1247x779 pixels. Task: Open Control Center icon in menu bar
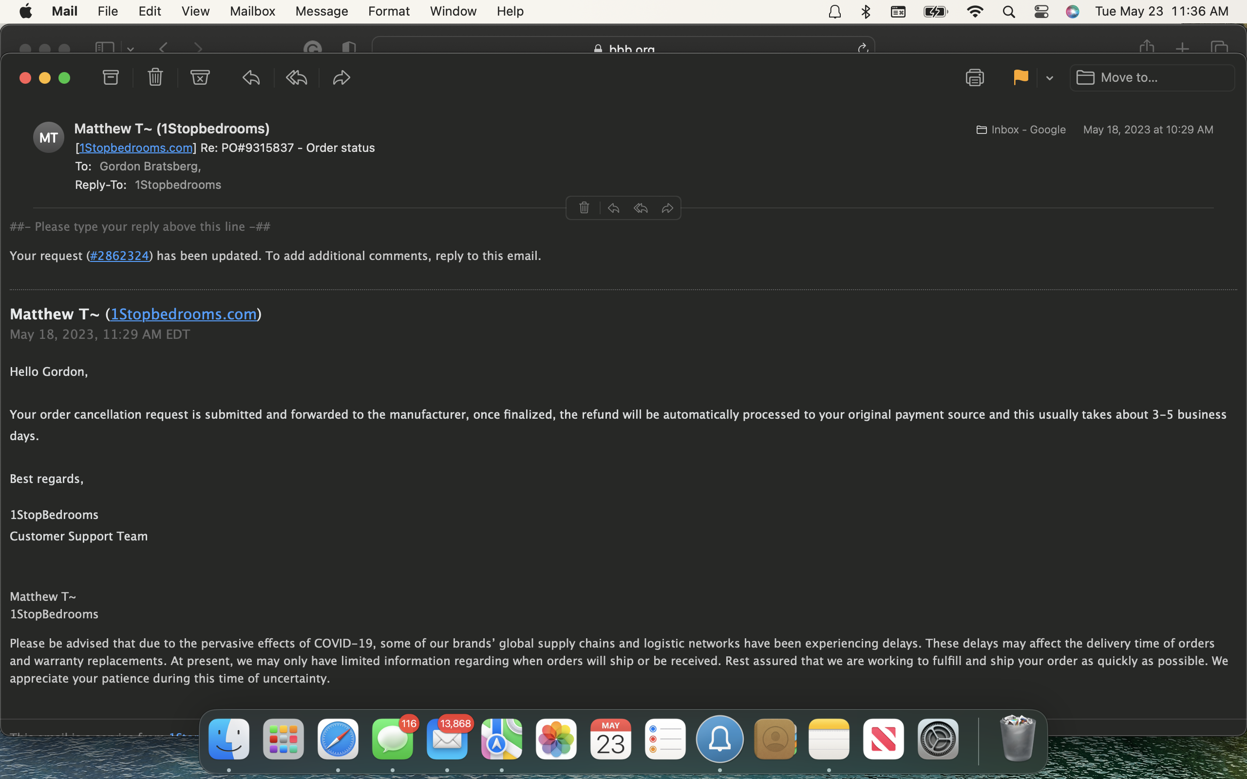(x=1041, y=11)
